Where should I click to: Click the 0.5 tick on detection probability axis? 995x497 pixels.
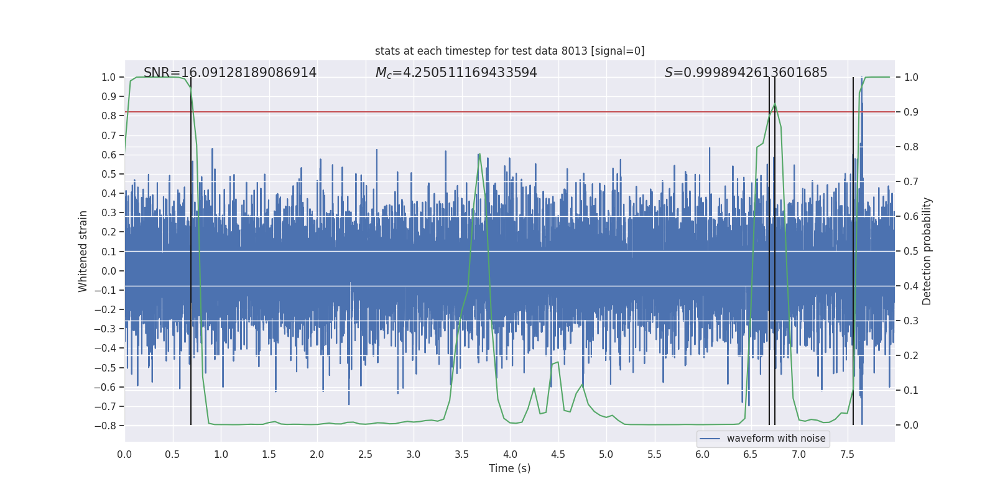click(x=911, y=251)
